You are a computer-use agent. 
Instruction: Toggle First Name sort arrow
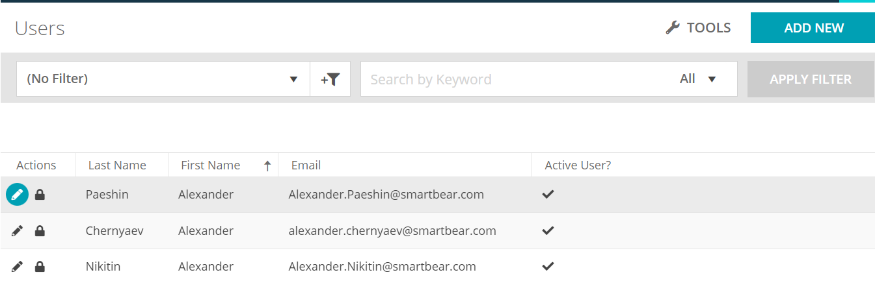click(x=267, y=165)
